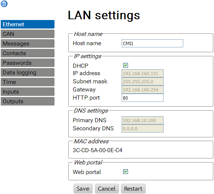This screenshot has width=214, height=194.
Task: Select the MAC address 3C-CD-5A-00-0E-C4 text
Action: (x=98, y=150)
